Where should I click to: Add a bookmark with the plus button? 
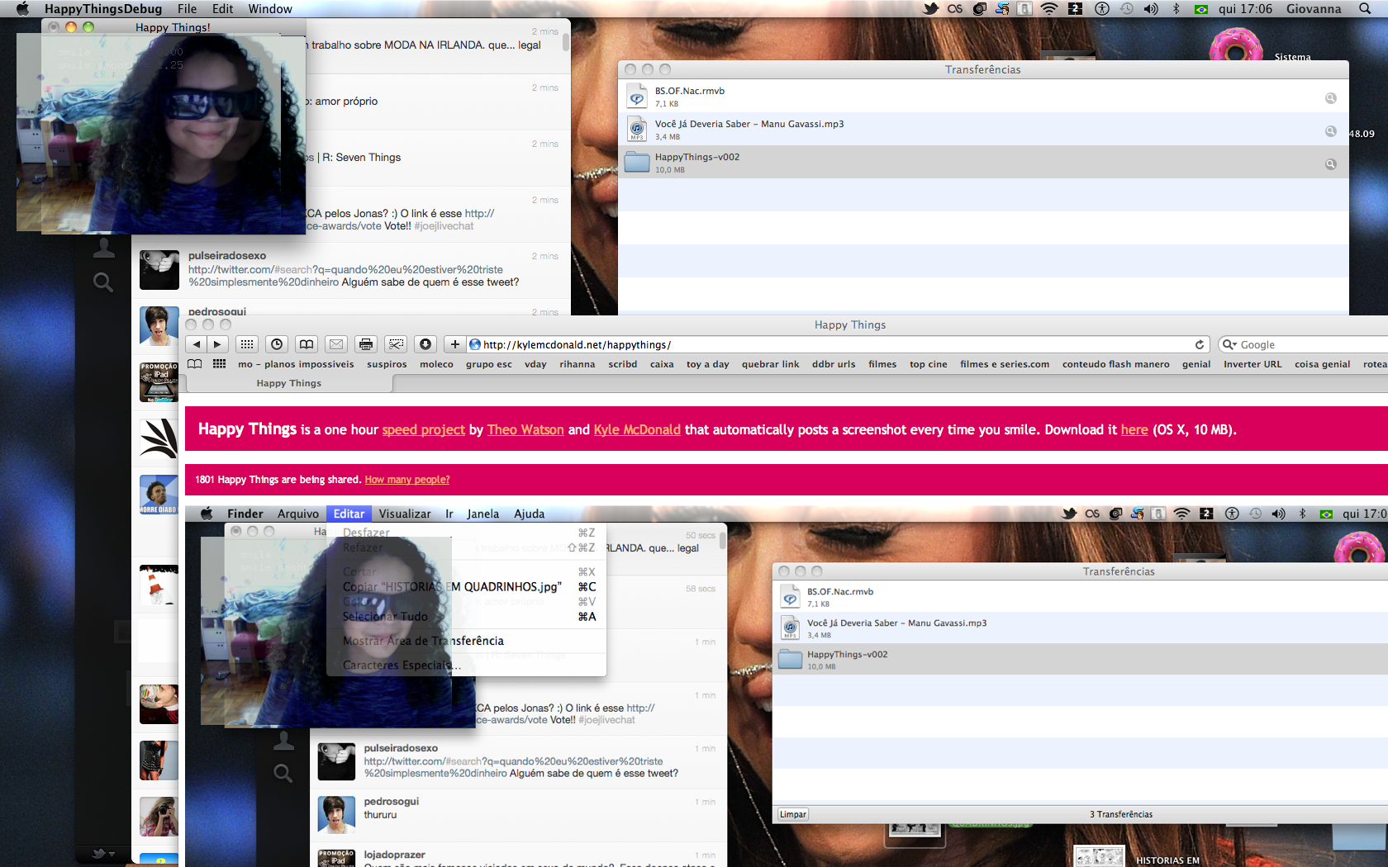click(454, 344)
